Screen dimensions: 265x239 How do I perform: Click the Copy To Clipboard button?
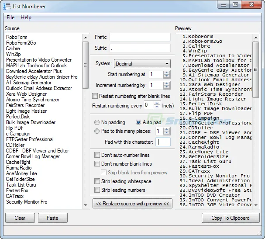(231, 218)
